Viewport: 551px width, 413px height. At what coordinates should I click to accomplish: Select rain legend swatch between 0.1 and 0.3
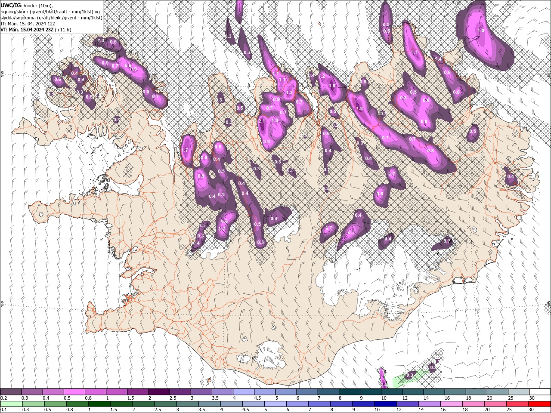point(11,404)
